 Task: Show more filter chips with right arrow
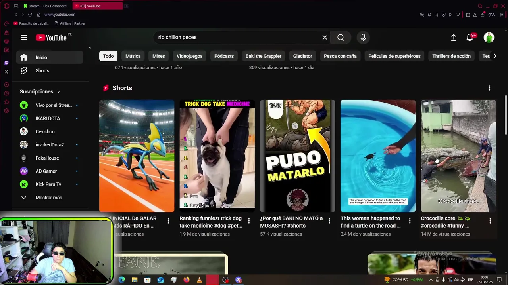click(x=495, y=56)
